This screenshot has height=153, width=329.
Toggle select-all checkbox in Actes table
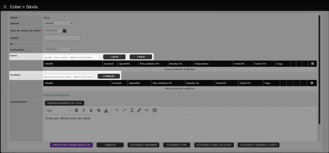click(x=313, y=64)
